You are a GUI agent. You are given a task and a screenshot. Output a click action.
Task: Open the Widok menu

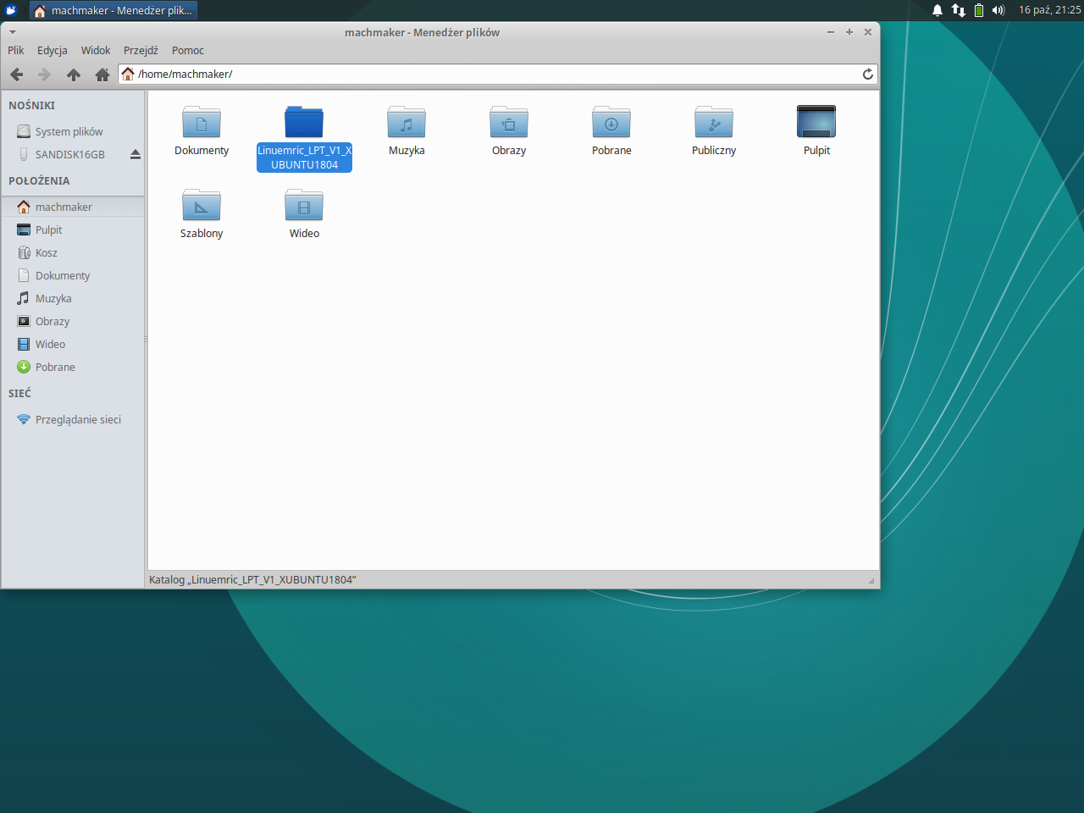(96, 51)
